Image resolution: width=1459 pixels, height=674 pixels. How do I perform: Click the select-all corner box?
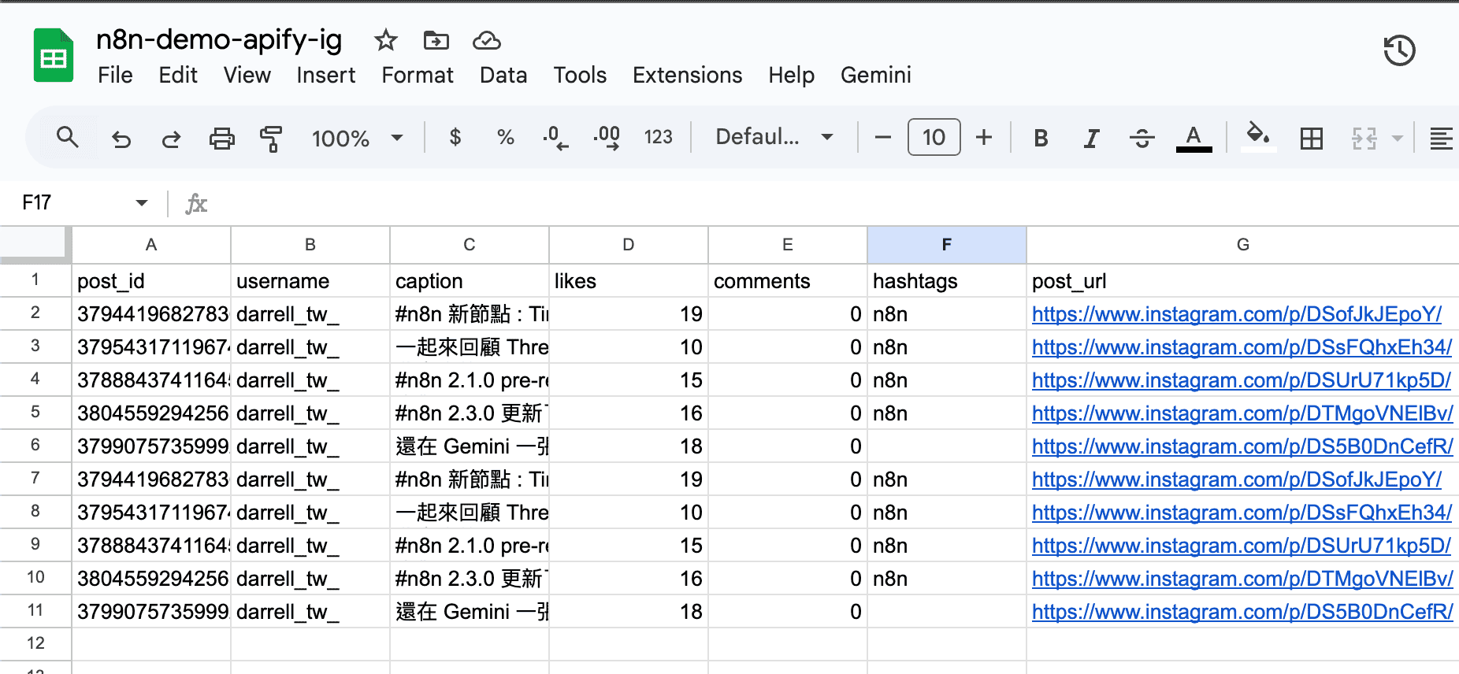pyautogui.click(x=35, y=243)
